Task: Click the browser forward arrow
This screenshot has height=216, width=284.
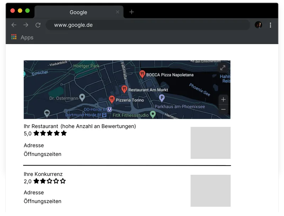Action: coord(26,25)
